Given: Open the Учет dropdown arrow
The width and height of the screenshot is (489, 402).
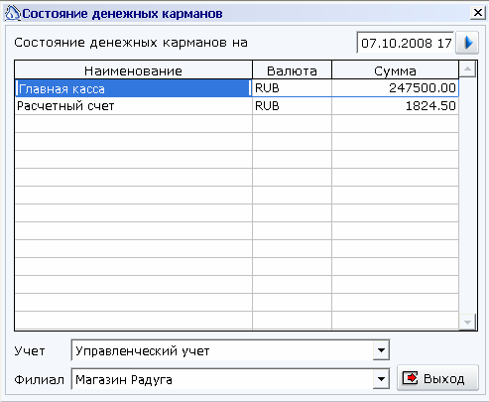Looking at the screenshot, I should (x=381, y=350).
